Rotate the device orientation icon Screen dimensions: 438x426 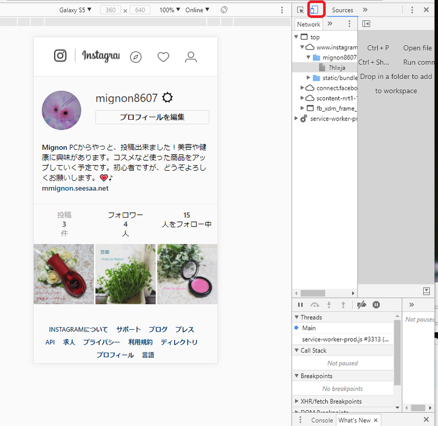pos(224,10)
